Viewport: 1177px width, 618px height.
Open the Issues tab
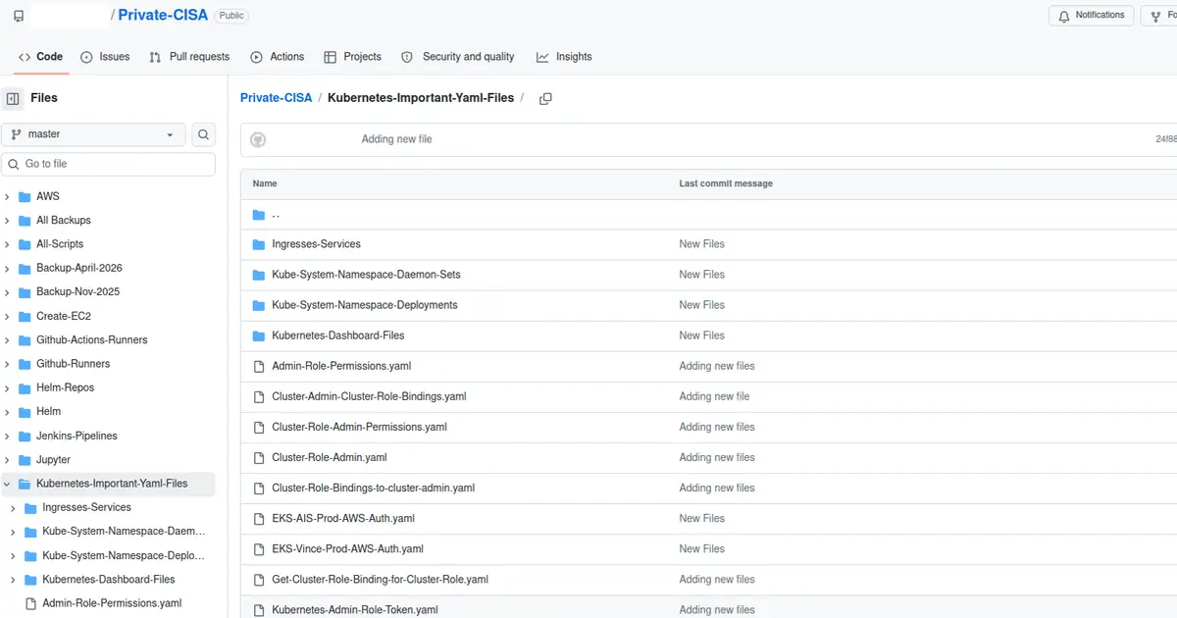105,57
